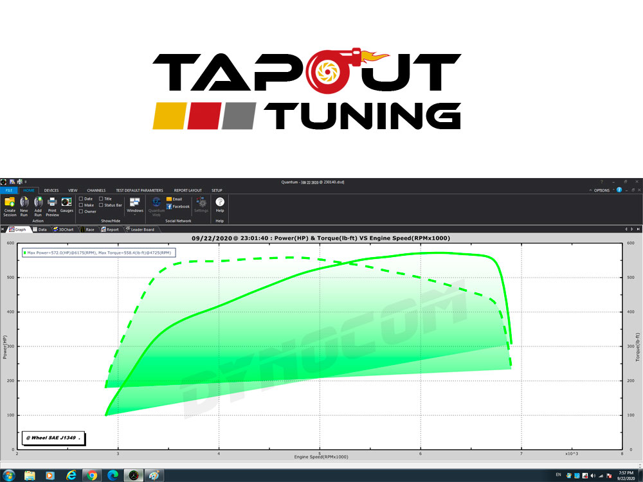Toggle the Date checkbox
This screenshot has width=643, height=482.
point(81,199)
